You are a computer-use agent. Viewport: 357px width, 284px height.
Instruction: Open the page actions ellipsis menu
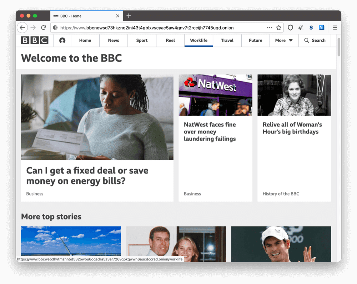pos(270,27)
